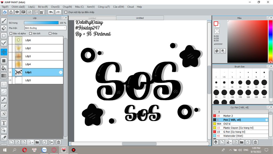Select the Gradient tool
This screenshot has width=273, height=154.
click(x=4, y=76)
